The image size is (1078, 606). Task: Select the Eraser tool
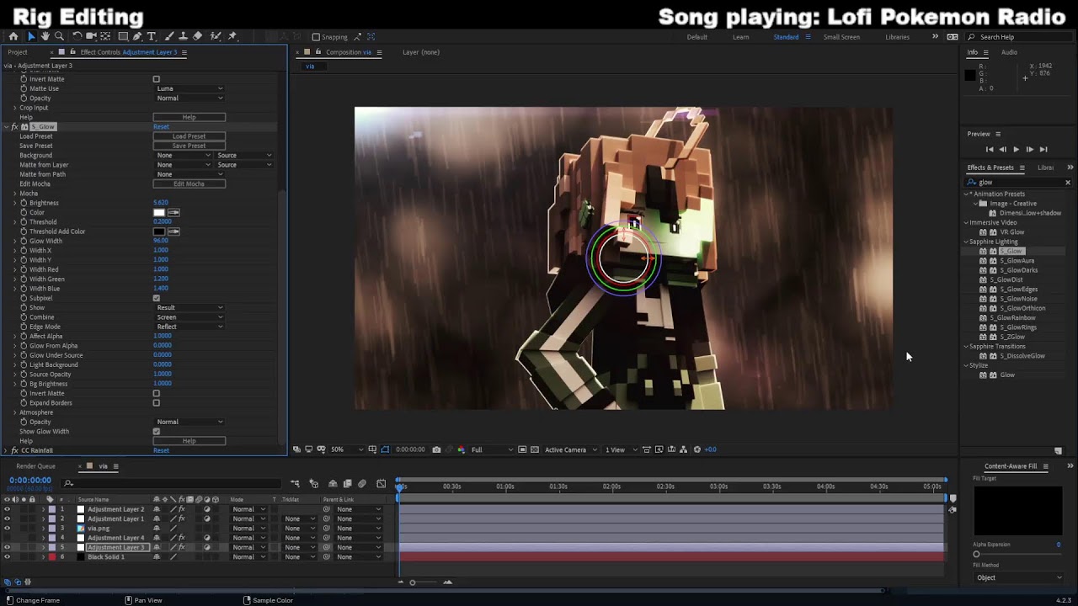click(x=198, y=36)
